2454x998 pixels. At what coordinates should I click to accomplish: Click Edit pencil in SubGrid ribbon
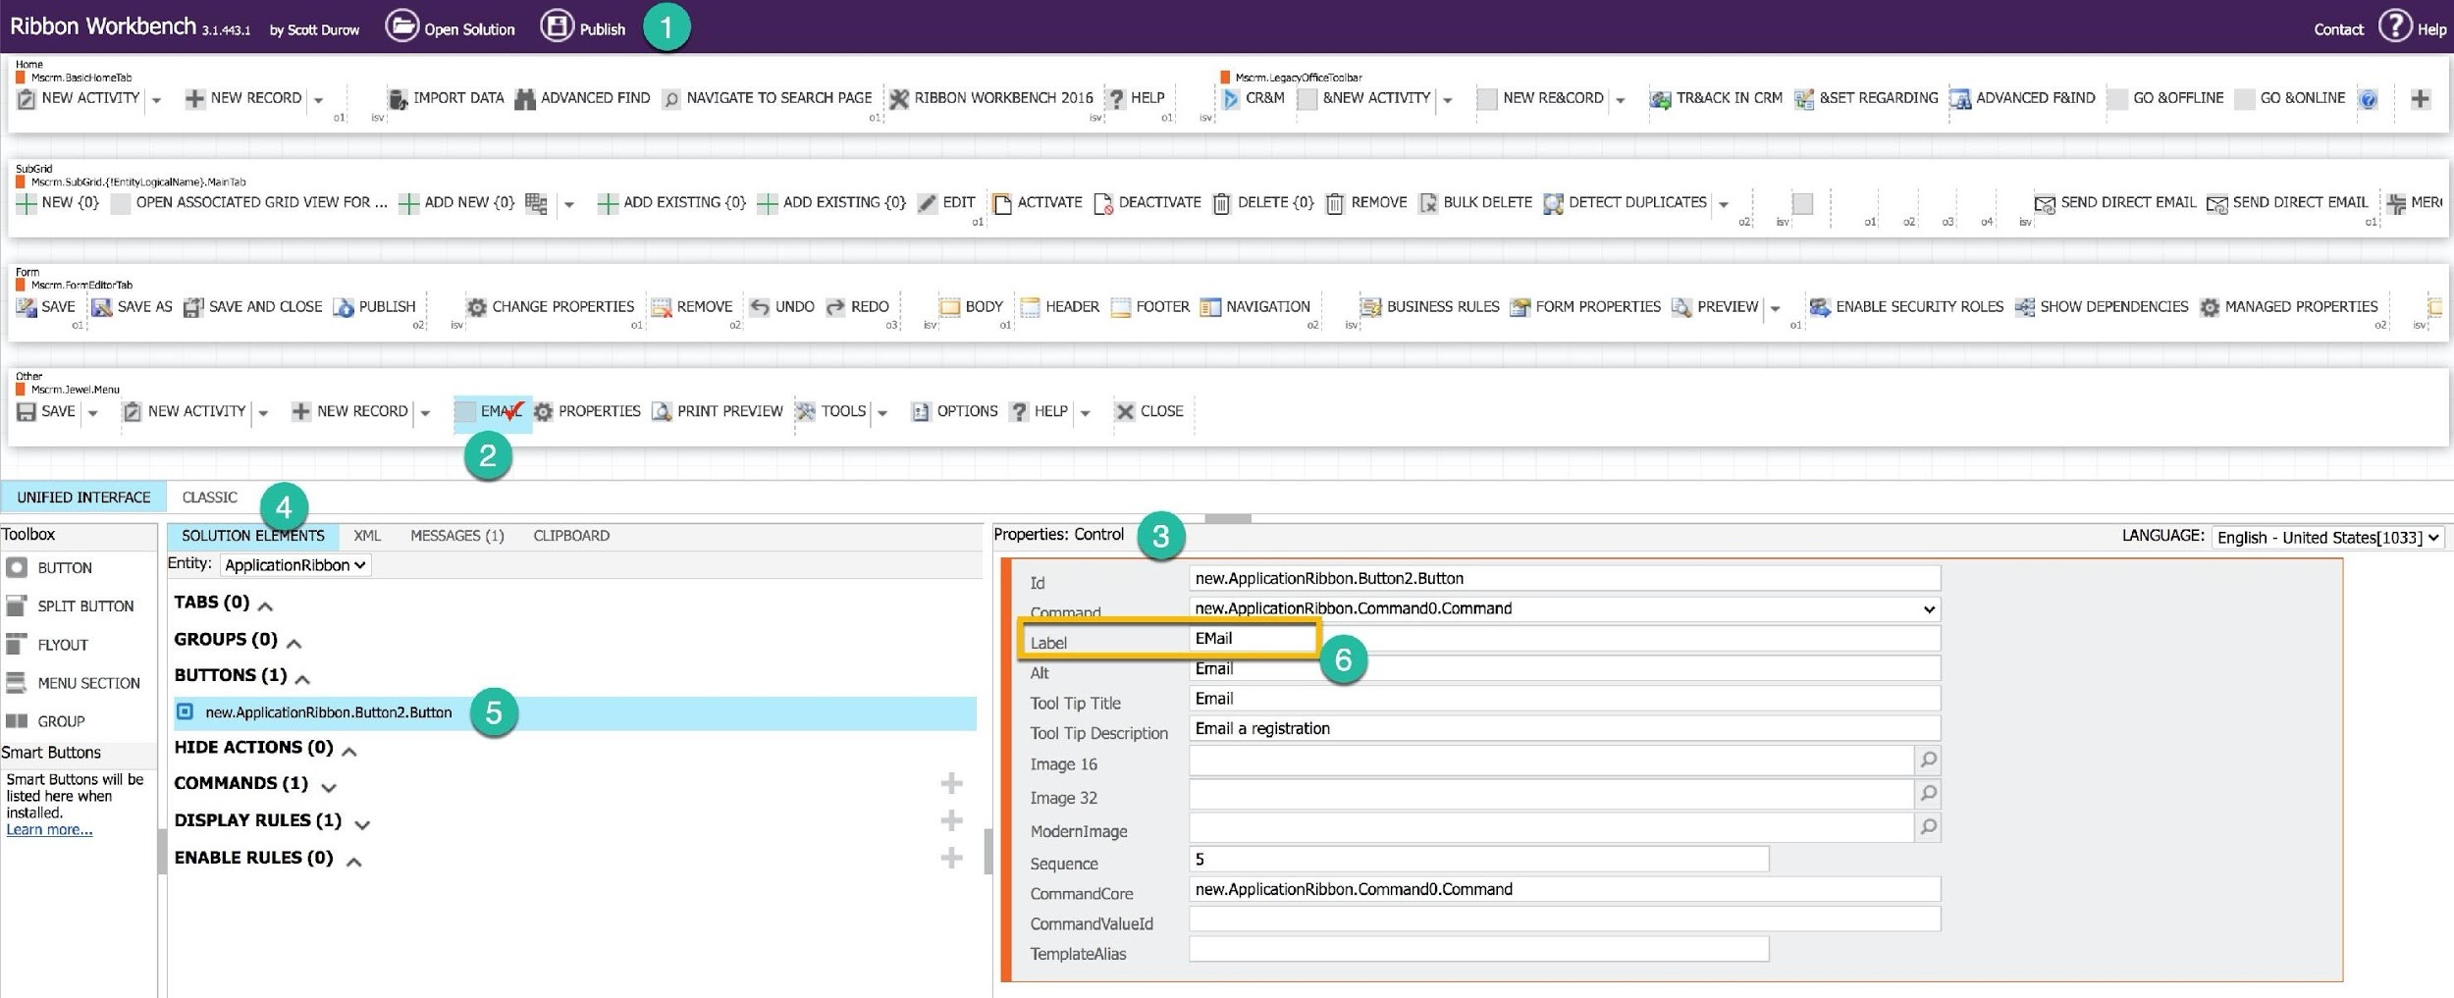tap(946, 203)
